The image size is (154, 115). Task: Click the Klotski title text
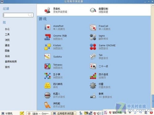[57, 46]
